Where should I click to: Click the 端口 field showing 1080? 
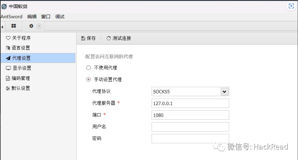(x=190, y=115)
